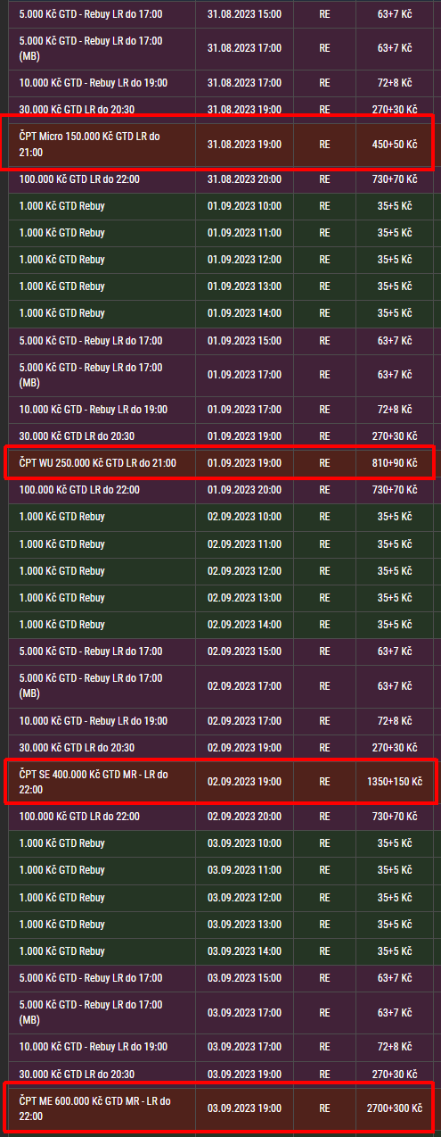441x1137 pixels.
Task: Click the 2700+300 Kč buy-in cell
Action: 394,1108
